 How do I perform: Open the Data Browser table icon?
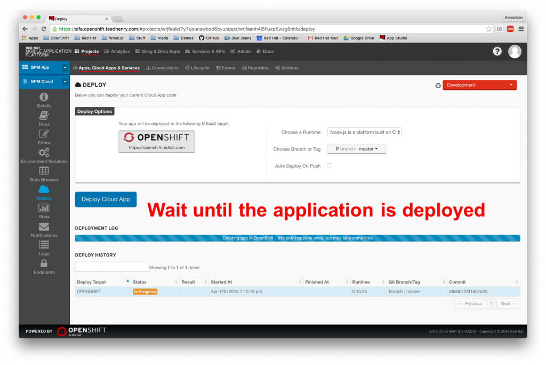(x=44, y=171)
